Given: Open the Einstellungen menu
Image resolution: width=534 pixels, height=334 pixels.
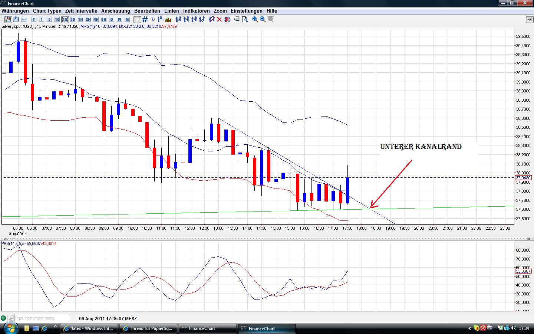Looking at the screenshot, I should click(x=247, y=11).
